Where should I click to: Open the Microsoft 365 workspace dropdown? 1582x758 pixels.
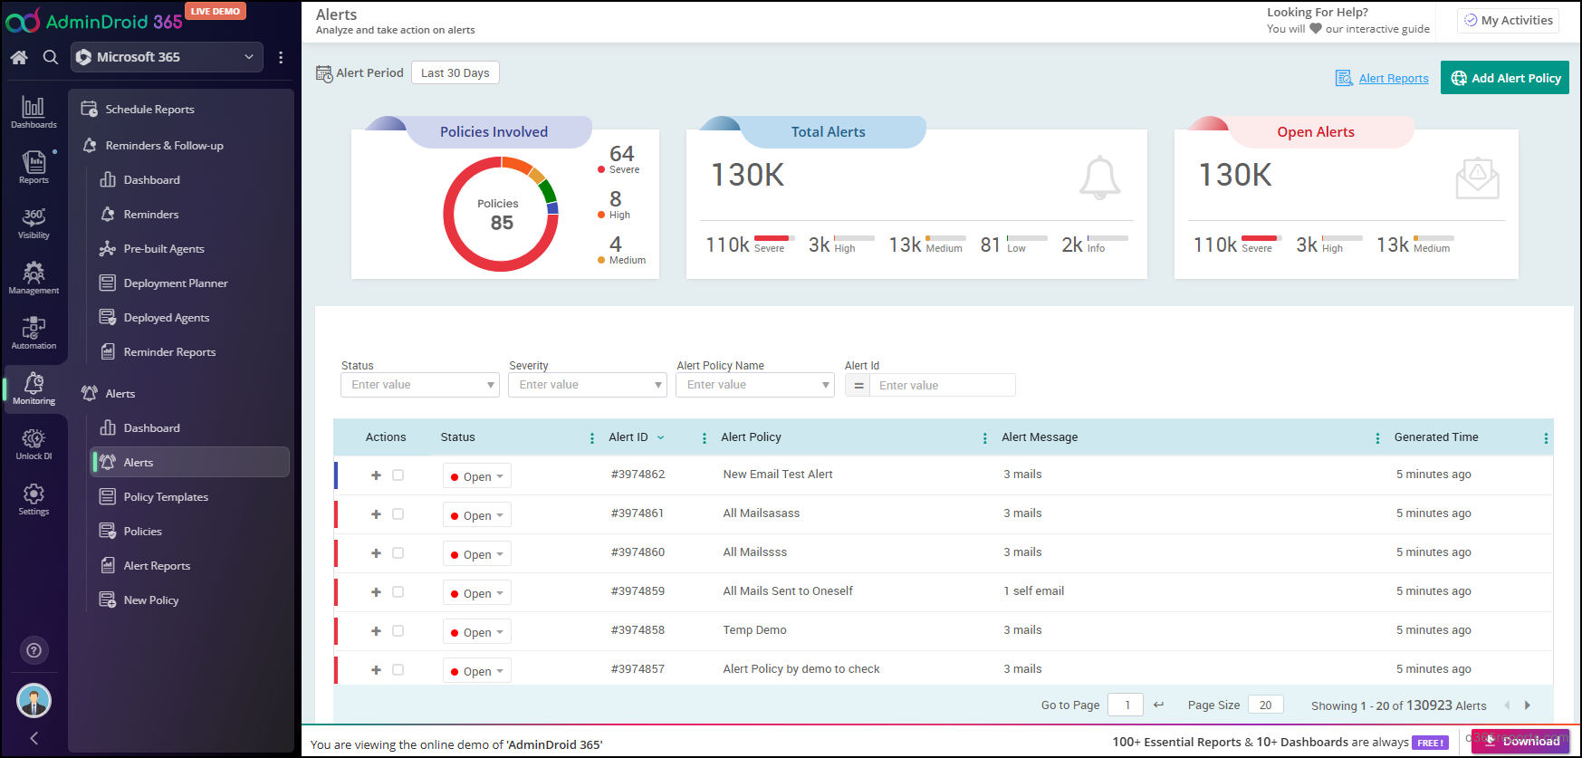pos(167,57)
